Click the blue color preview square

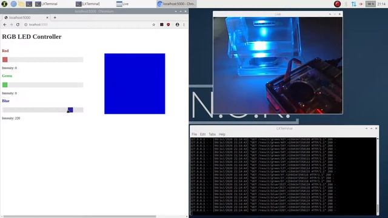[x=135, y=84]
